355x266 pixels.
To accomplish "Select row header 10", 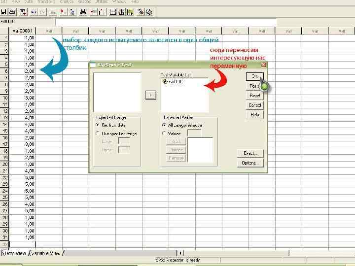I will [x=4, y=98].
